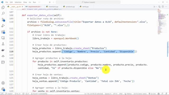
Task: Click the remote window indicator in status bar
Action: pyautogui.click(x=2, y=94)
